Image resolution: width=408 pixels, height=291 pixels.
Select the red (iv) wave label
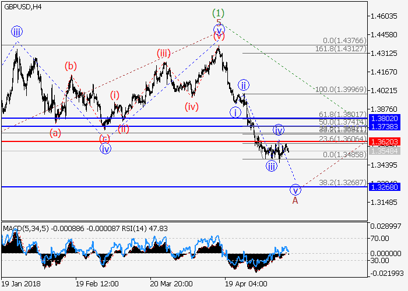point(192,107)
